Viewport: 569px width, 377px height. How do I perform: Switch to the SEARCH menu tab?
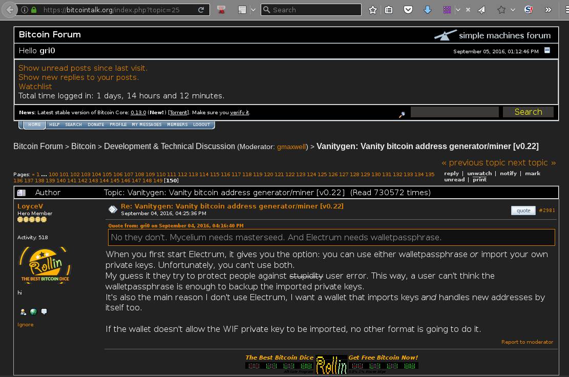tap(73, 124)
